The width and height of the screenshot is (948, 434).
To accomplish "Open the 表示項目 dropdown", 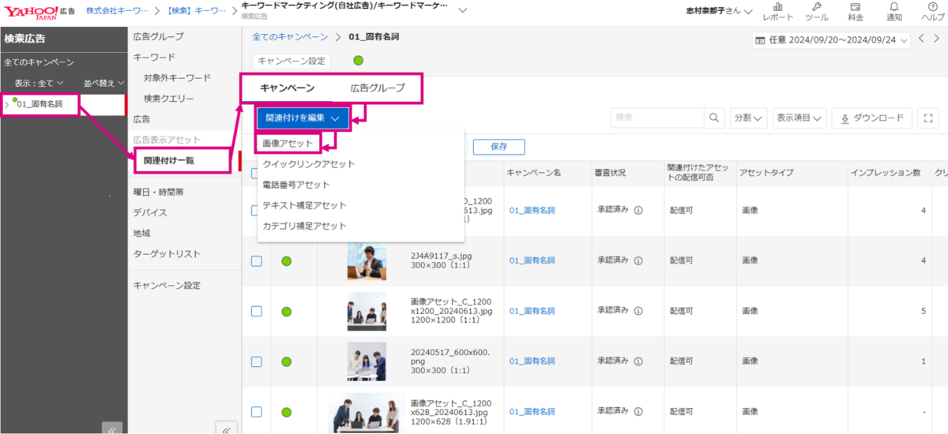I will [x=799, y=118].
